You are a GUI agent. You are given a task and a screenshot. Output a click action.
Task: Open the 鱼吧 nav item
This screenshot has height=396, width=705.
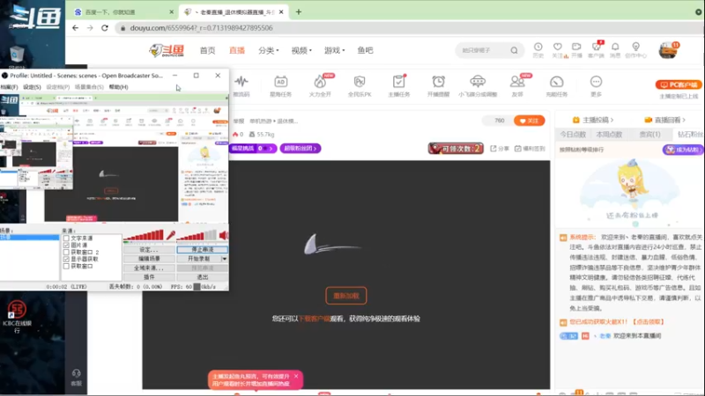365,50
